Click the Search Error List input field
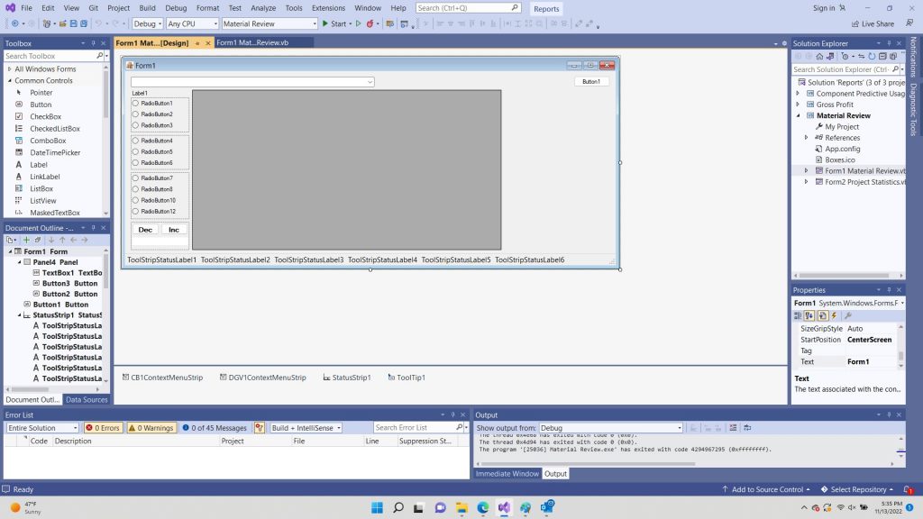Screen dimensions: 923x519 click(414, 428)
